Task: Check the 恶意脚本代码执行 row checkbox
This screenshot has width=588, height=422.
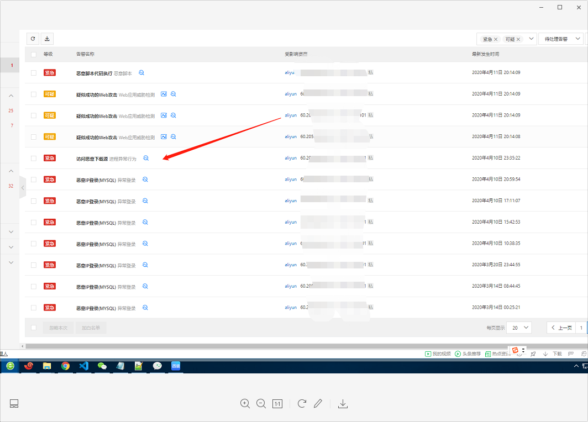Action: click(x=34, y=73)
